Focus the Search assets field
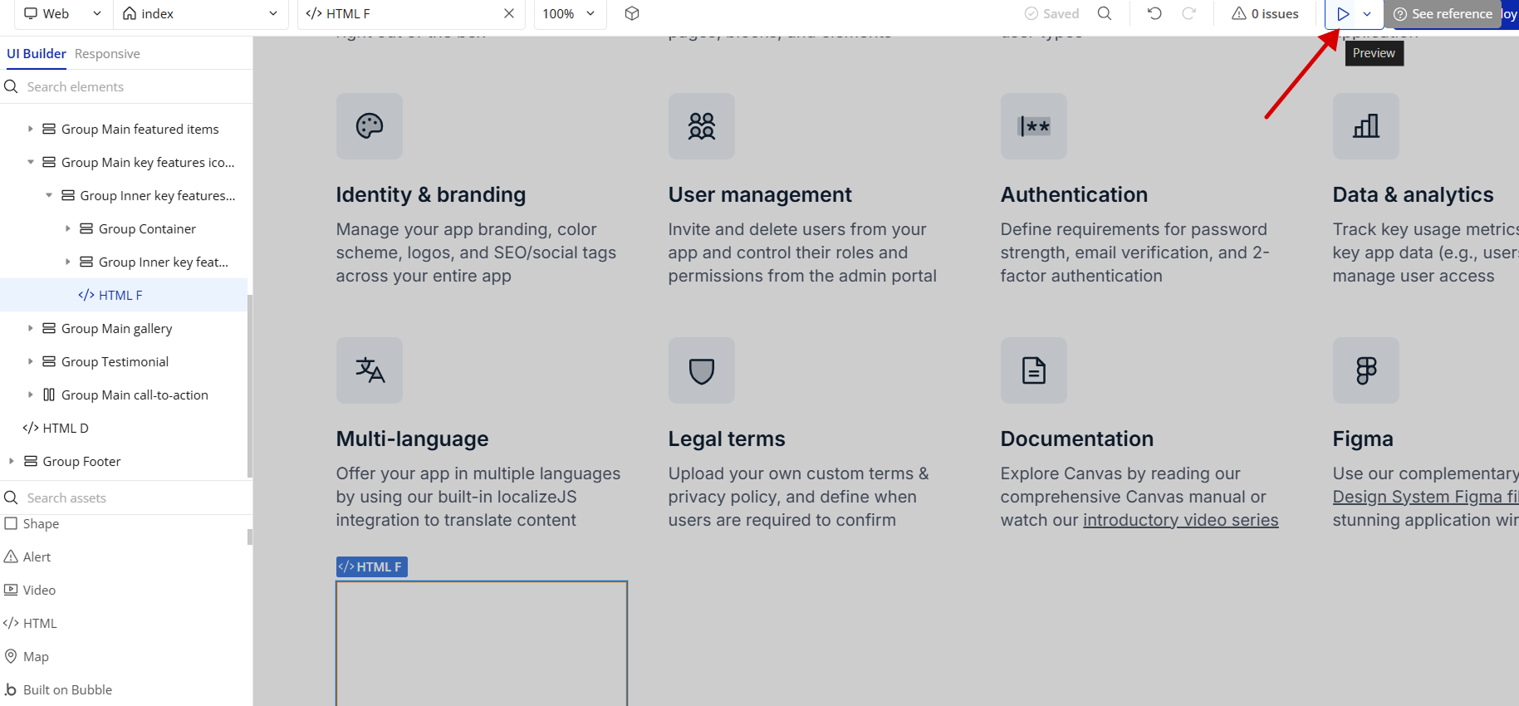This screenshot has height=706, width=1519. (126, 498)
